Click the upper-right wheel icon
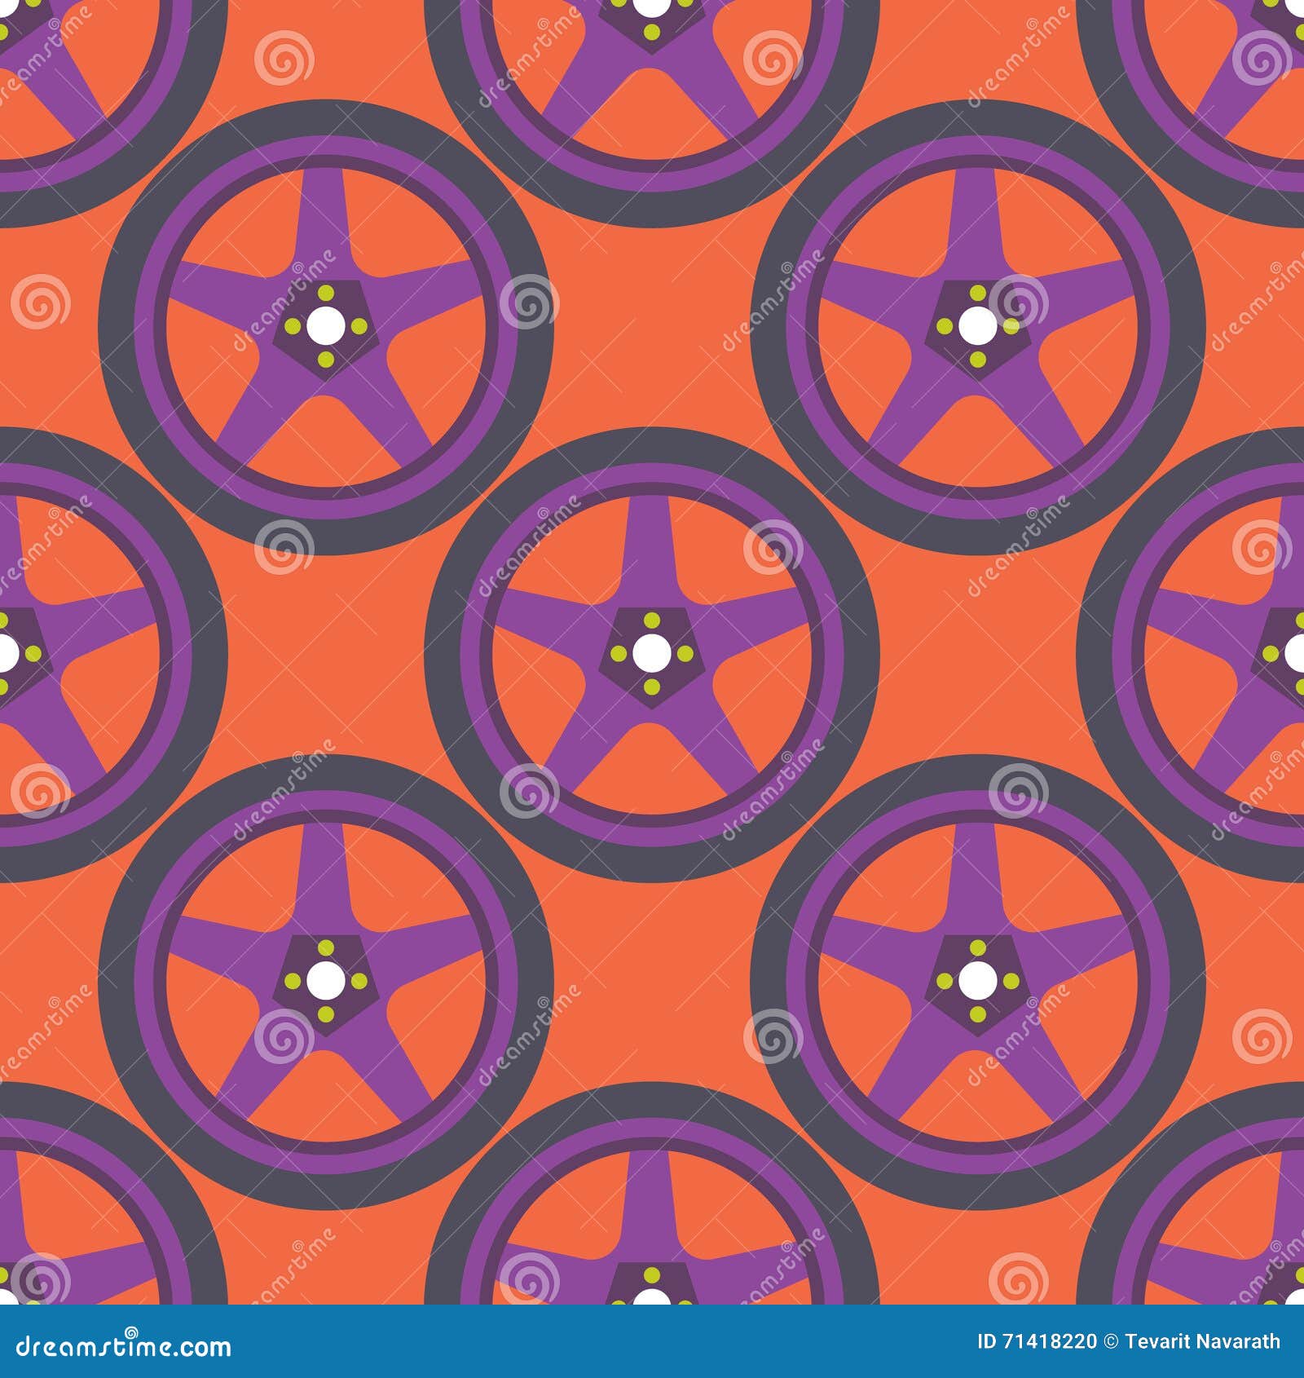The width and height of the screenshot is (1304, 1378). tap(978, 326)
